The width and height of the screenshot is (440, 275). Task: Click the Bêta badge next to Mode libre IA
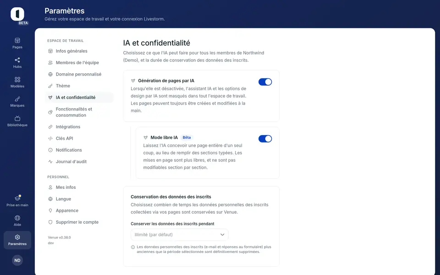(187, 137)
